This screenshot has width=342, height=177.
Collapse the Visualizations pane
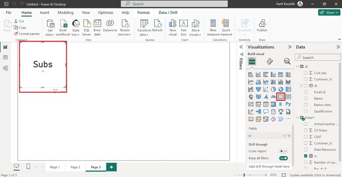point(290,47)
